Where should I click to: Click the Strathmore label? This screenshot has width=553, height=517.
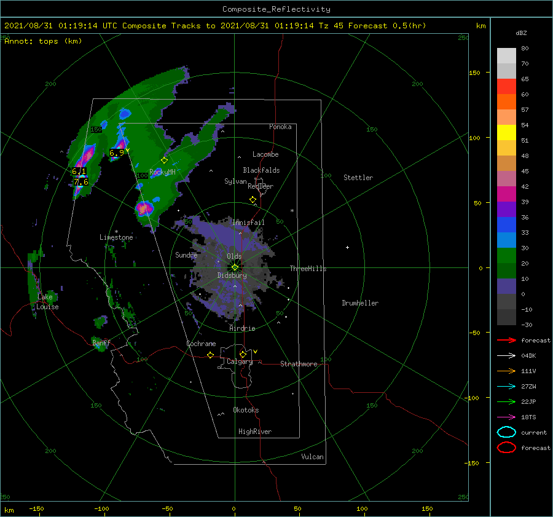coord(299,364)
